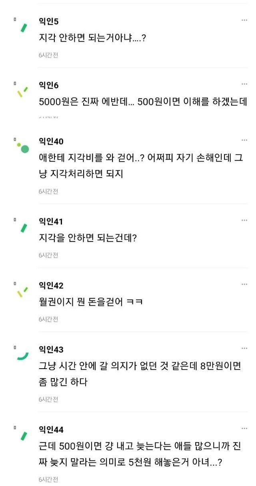
Task: Tap 익인42's comment text 월권이지
Action: coord(91,302)
